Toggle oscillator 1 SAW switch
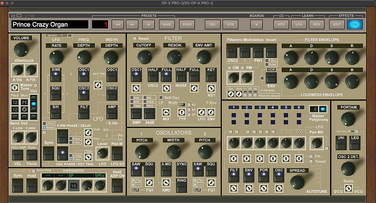Viewport: 376px width, 203px height. tap(136, 169)
